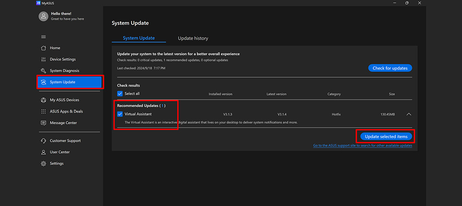Click the Size column header

(392, 94)
